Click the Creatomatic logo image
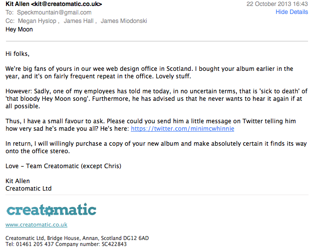This screenshot has width=318, height=249. click(x=51, y=210)
